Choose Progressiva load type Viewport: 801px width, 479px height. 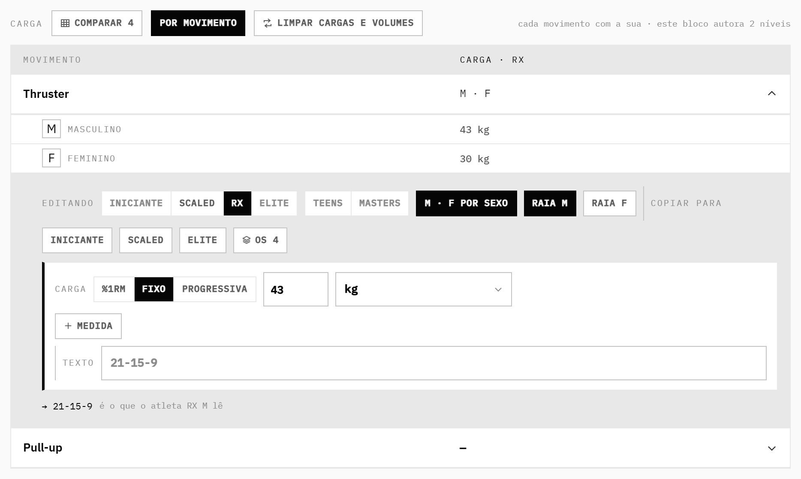click(215, 289)
